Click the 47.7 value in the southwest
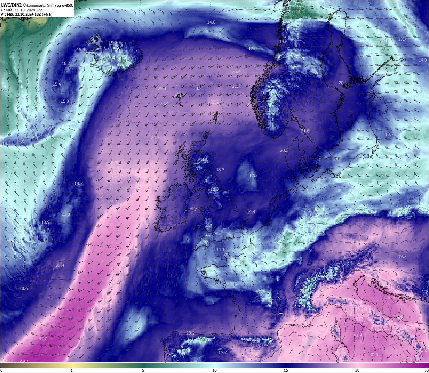The image size is (429, 373). tap(43, 339)
